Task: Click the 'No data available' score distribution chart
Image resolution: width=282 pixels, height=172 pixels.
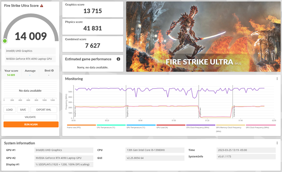Action: [x=30, y=91]
